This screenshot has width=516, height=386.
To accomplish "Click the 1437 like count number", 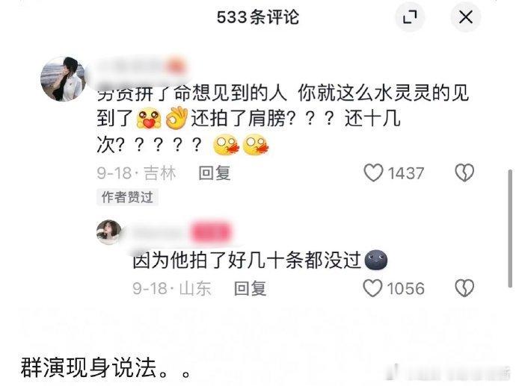I will [406, 173].
